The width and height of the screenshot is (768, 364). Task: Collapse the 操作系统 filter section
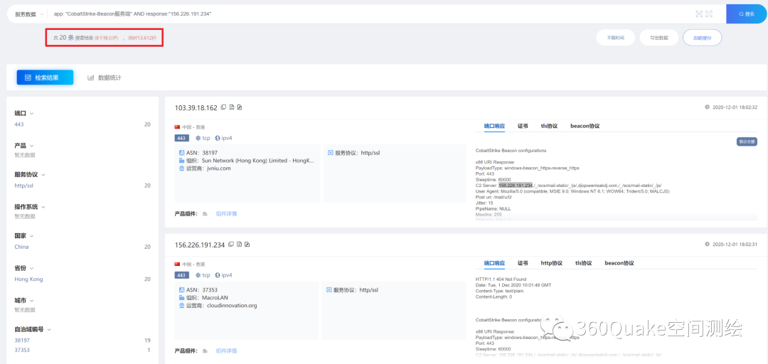43,207
